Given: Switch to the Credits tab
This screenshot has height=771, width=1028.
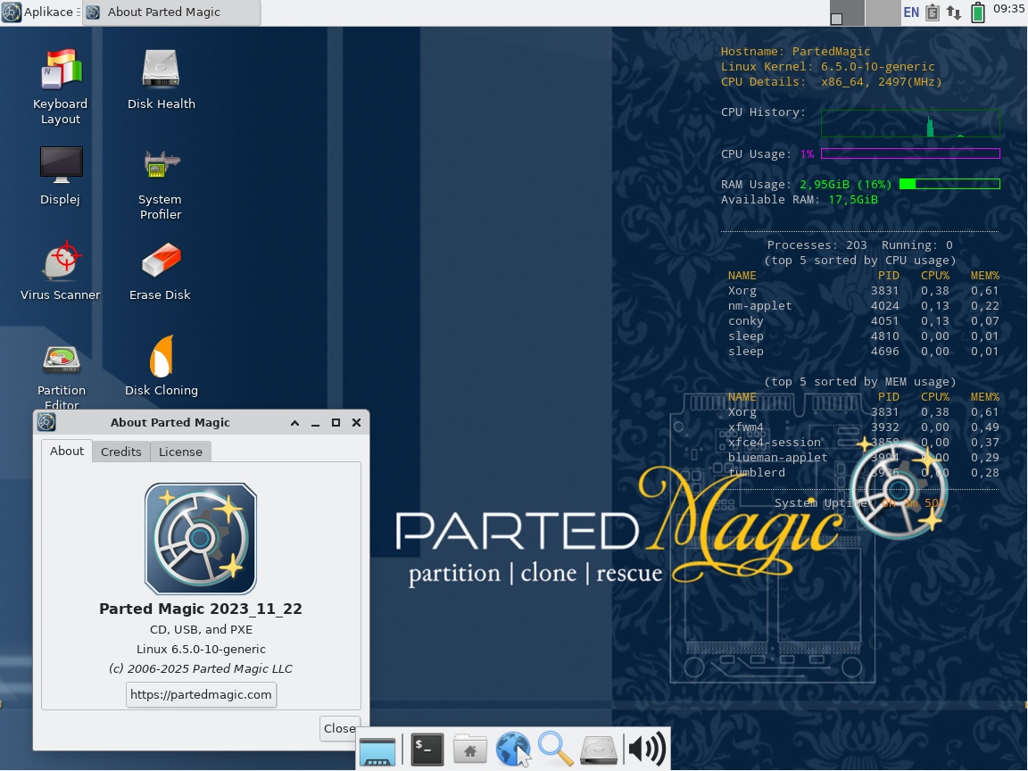Looking at the screenshot, I should [x=120, y=452].
